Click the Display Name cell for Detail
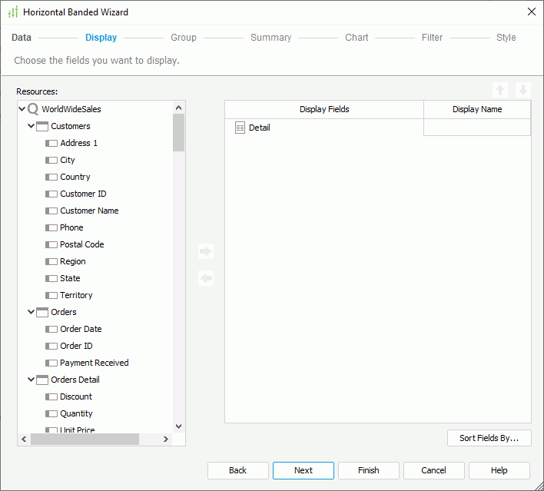This screenshot has width=544, height=491. 476,128
